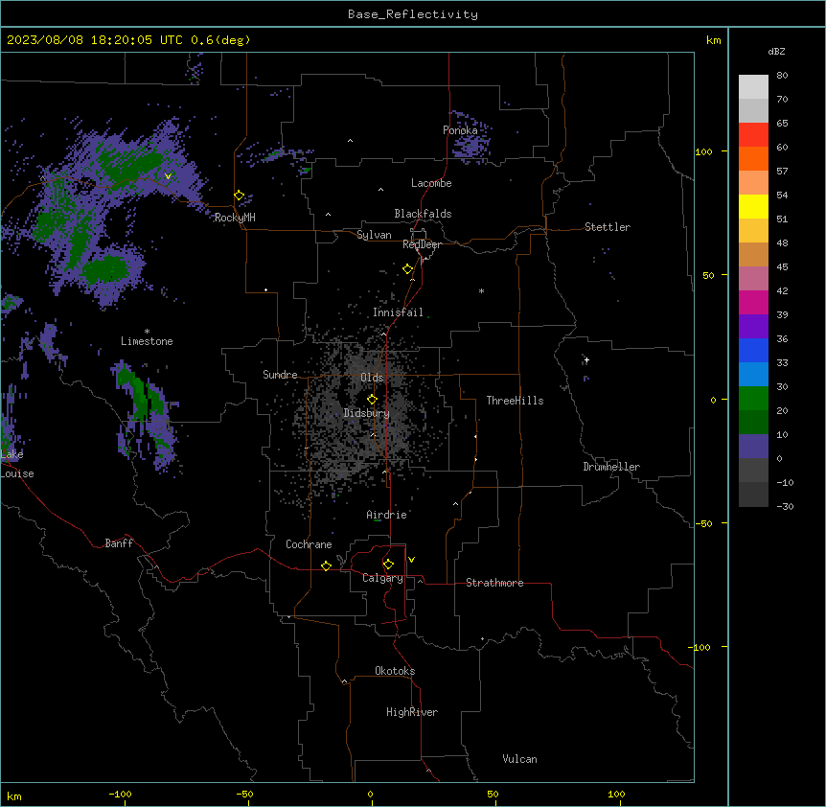Click the yellow diamond marker below Cochrane

(x=326, y=565)
